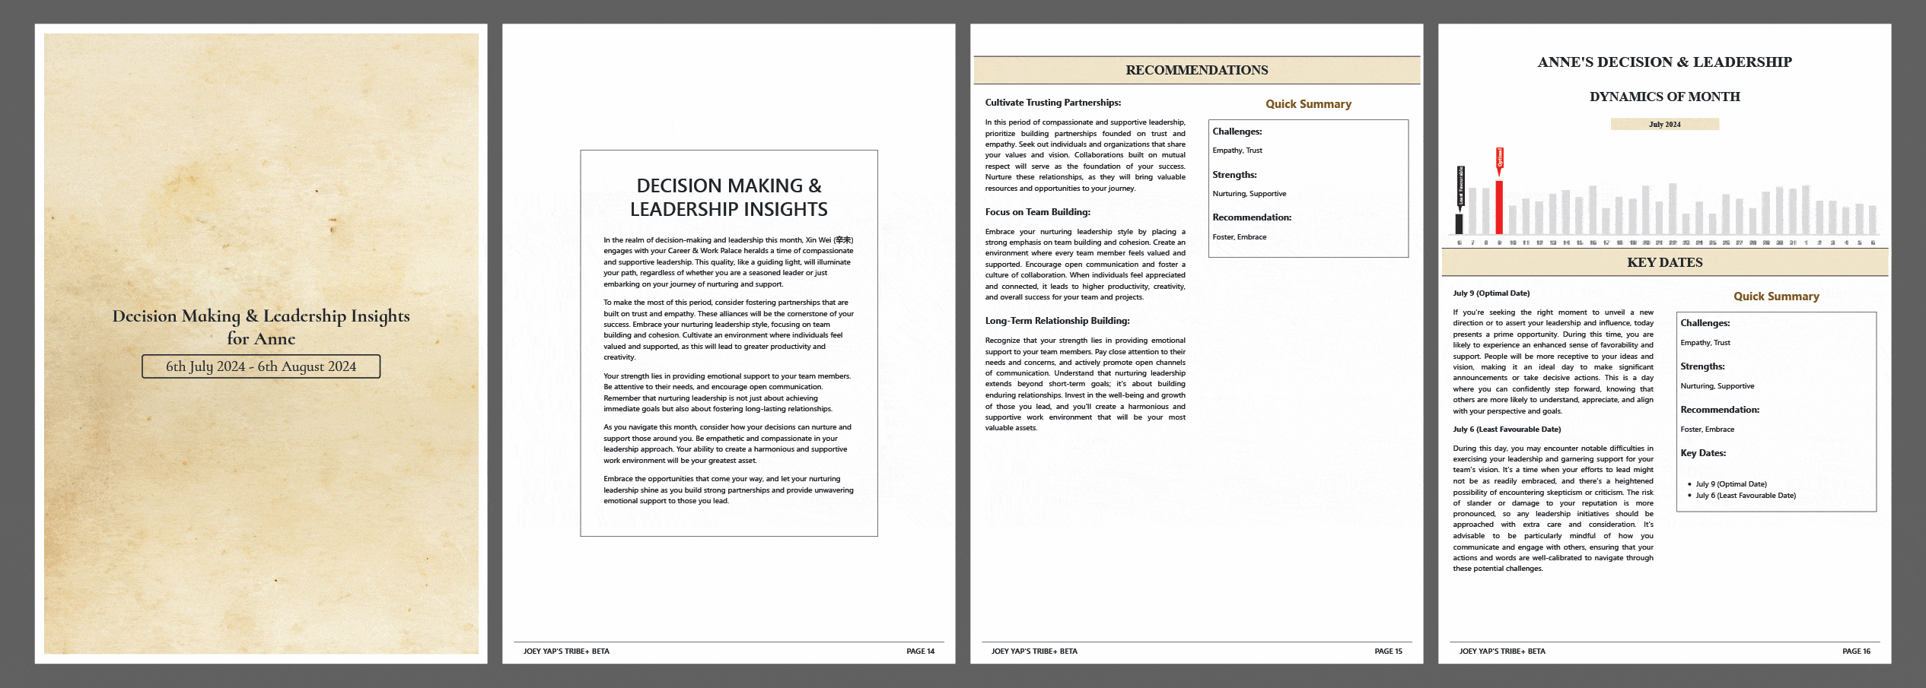Click the red Optimal marker flag
1926x688 pixels.
pos(1499,160)
